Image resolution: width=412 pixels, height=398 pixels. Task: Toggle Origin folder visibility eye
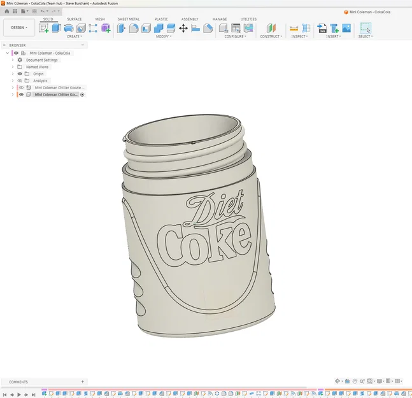pos(20,74)
